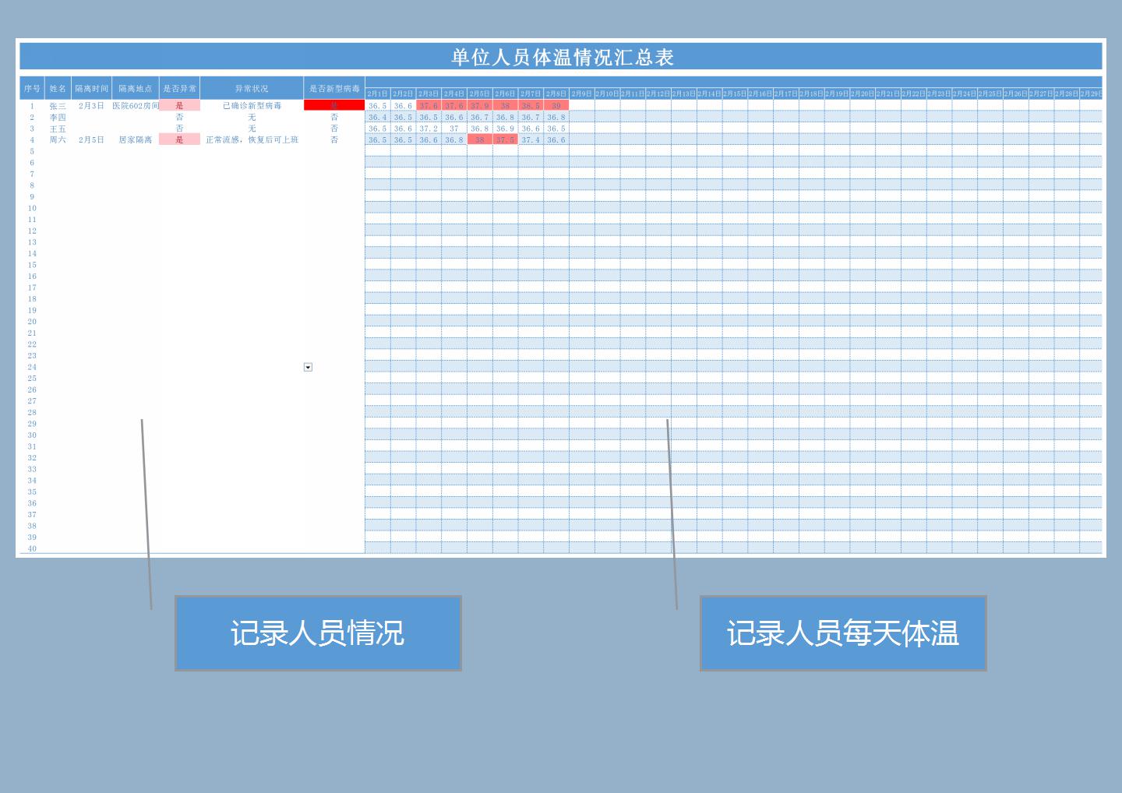Select the name cell 张三
The width and height of the screenshot is (1122, 793).
[x=58, y=105]
